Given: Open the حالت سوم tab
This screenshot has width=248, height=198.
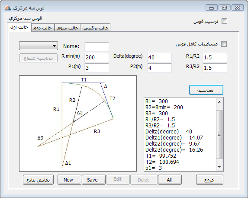Looking at the screenshot, I should 68,28.
